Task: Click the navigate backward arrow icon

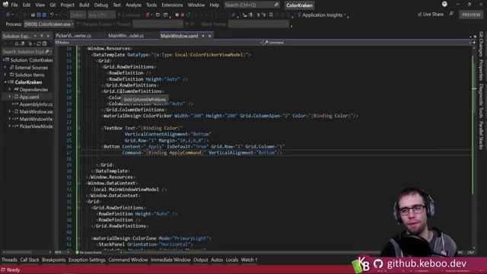Action: coord(8,14)
